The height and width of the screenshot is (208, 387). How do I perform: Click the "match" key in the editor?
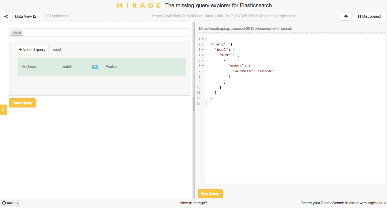(x=236, y=66)
